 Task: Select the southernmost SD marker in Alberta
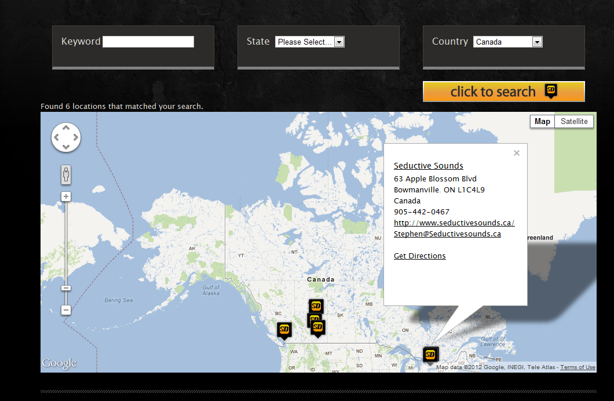[x=318, y=328]
